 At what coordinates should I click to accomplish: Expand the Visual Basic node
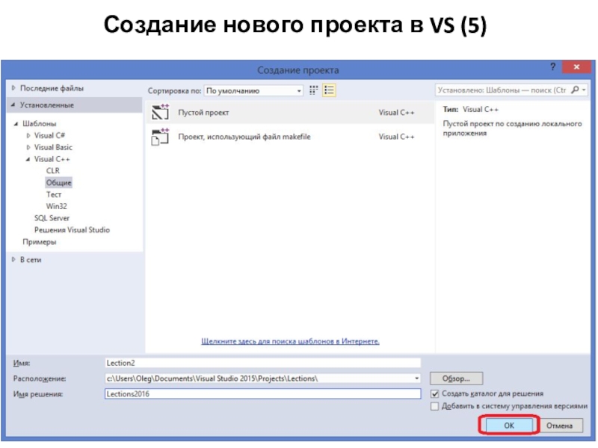point(28,147)
